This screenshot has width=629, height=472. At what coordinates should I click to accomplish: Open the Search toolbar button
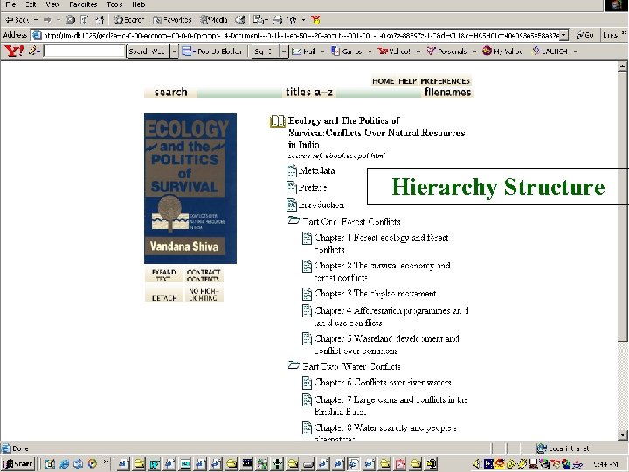coord(128,19)
